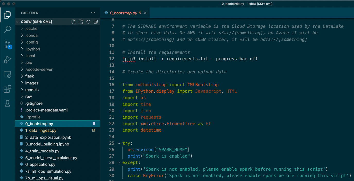Screen dimensions: 354x181
Task: Open the Search view icon
Action: [x=7, y=29]
